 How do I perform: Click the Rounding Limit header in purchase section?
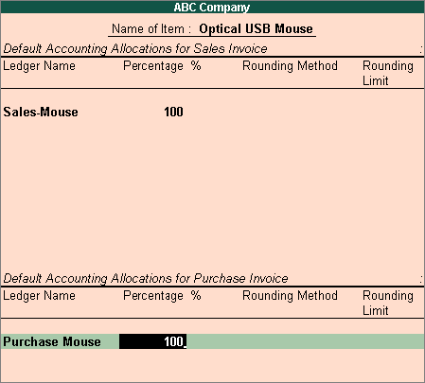tap(388, 303)
